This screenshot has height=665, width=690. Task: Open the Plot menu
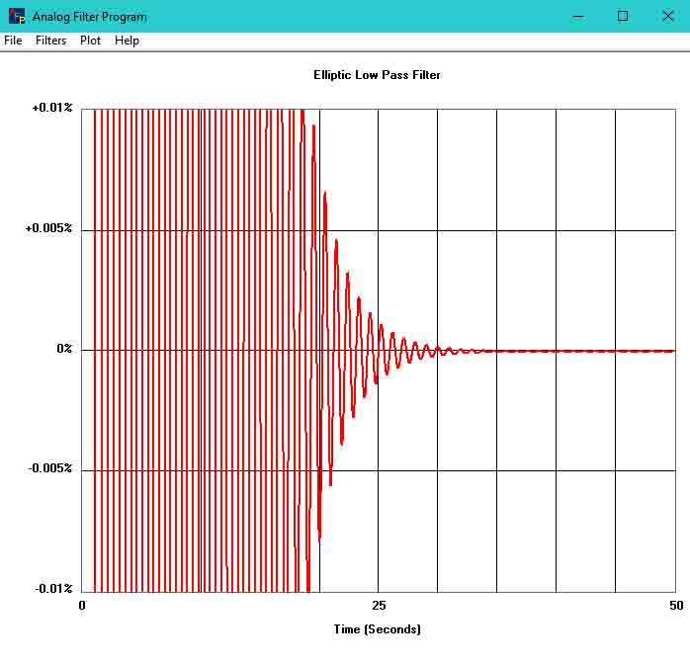[90, 41]
